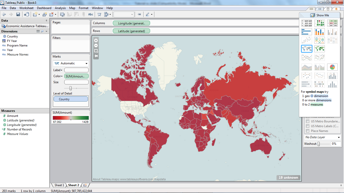Choose circle views in Show Me
344x193 pixels.
click(x=320, y=40)
